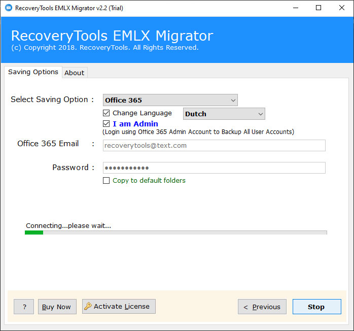Open the Select Saving Option dropdown
The image size is (354, 331).
click(x=170, y=100)
